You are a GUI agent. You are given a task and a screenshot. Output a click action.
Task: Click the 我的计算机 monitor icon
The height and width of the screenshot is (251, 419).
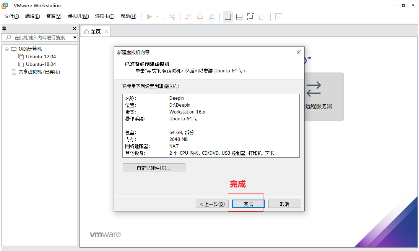14,49
